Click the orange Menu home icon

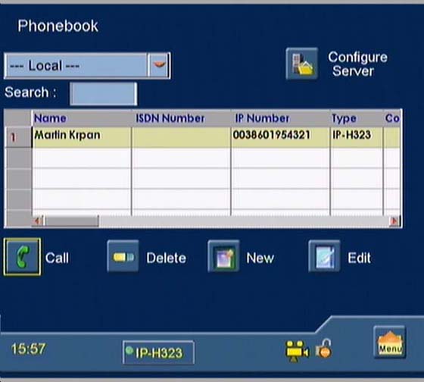[x=390, y=342]
